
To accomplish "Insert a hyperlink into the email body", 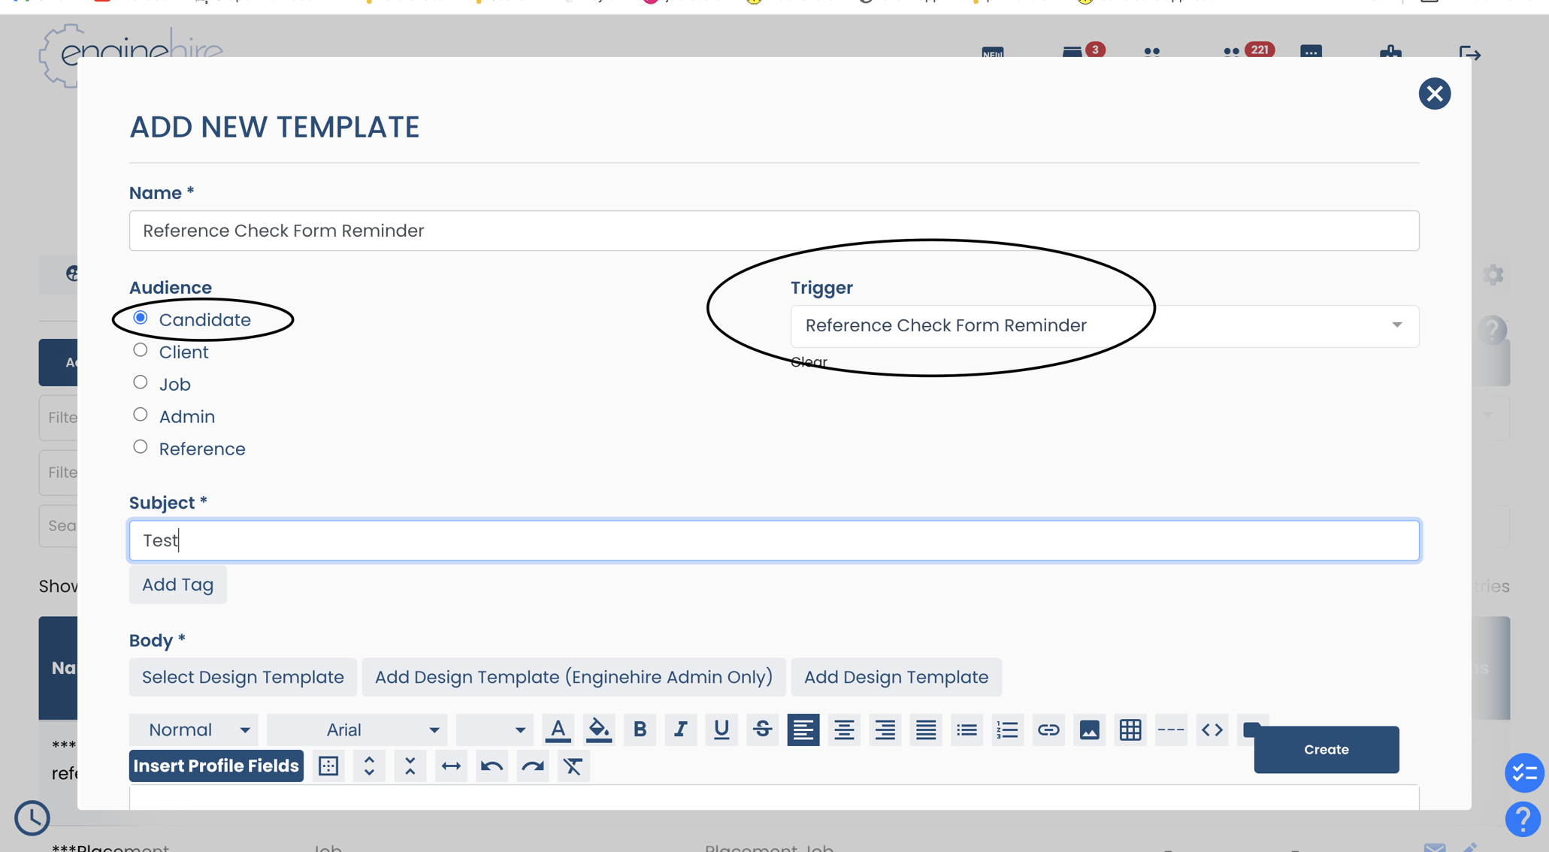I will [x=1048, y=730].
